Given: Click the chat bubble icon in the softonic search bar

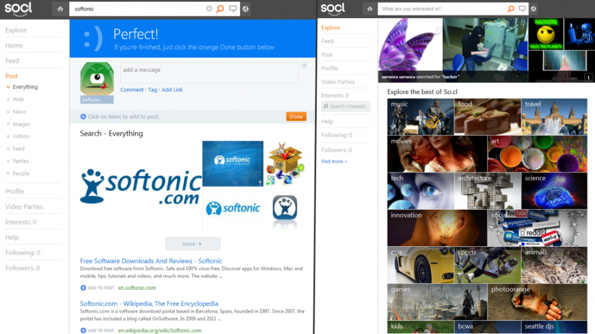Looking at the screenshot, I should tap(232, 9).
